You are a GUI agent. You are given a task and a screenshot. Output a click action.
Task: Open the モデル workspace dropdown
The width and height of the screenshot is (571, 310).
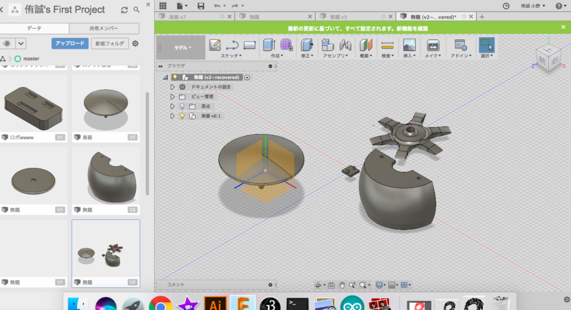coord(182,48)
